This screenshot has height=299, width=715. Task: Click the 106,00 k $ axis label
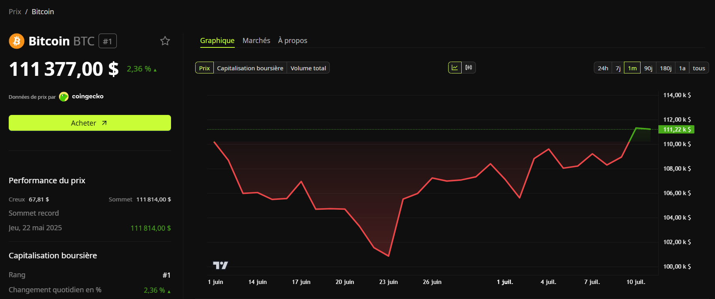677,193
